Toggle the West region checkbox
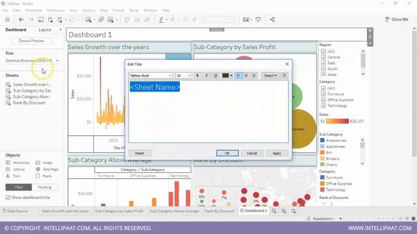This screenshot has height=234, width=417. 323,75
